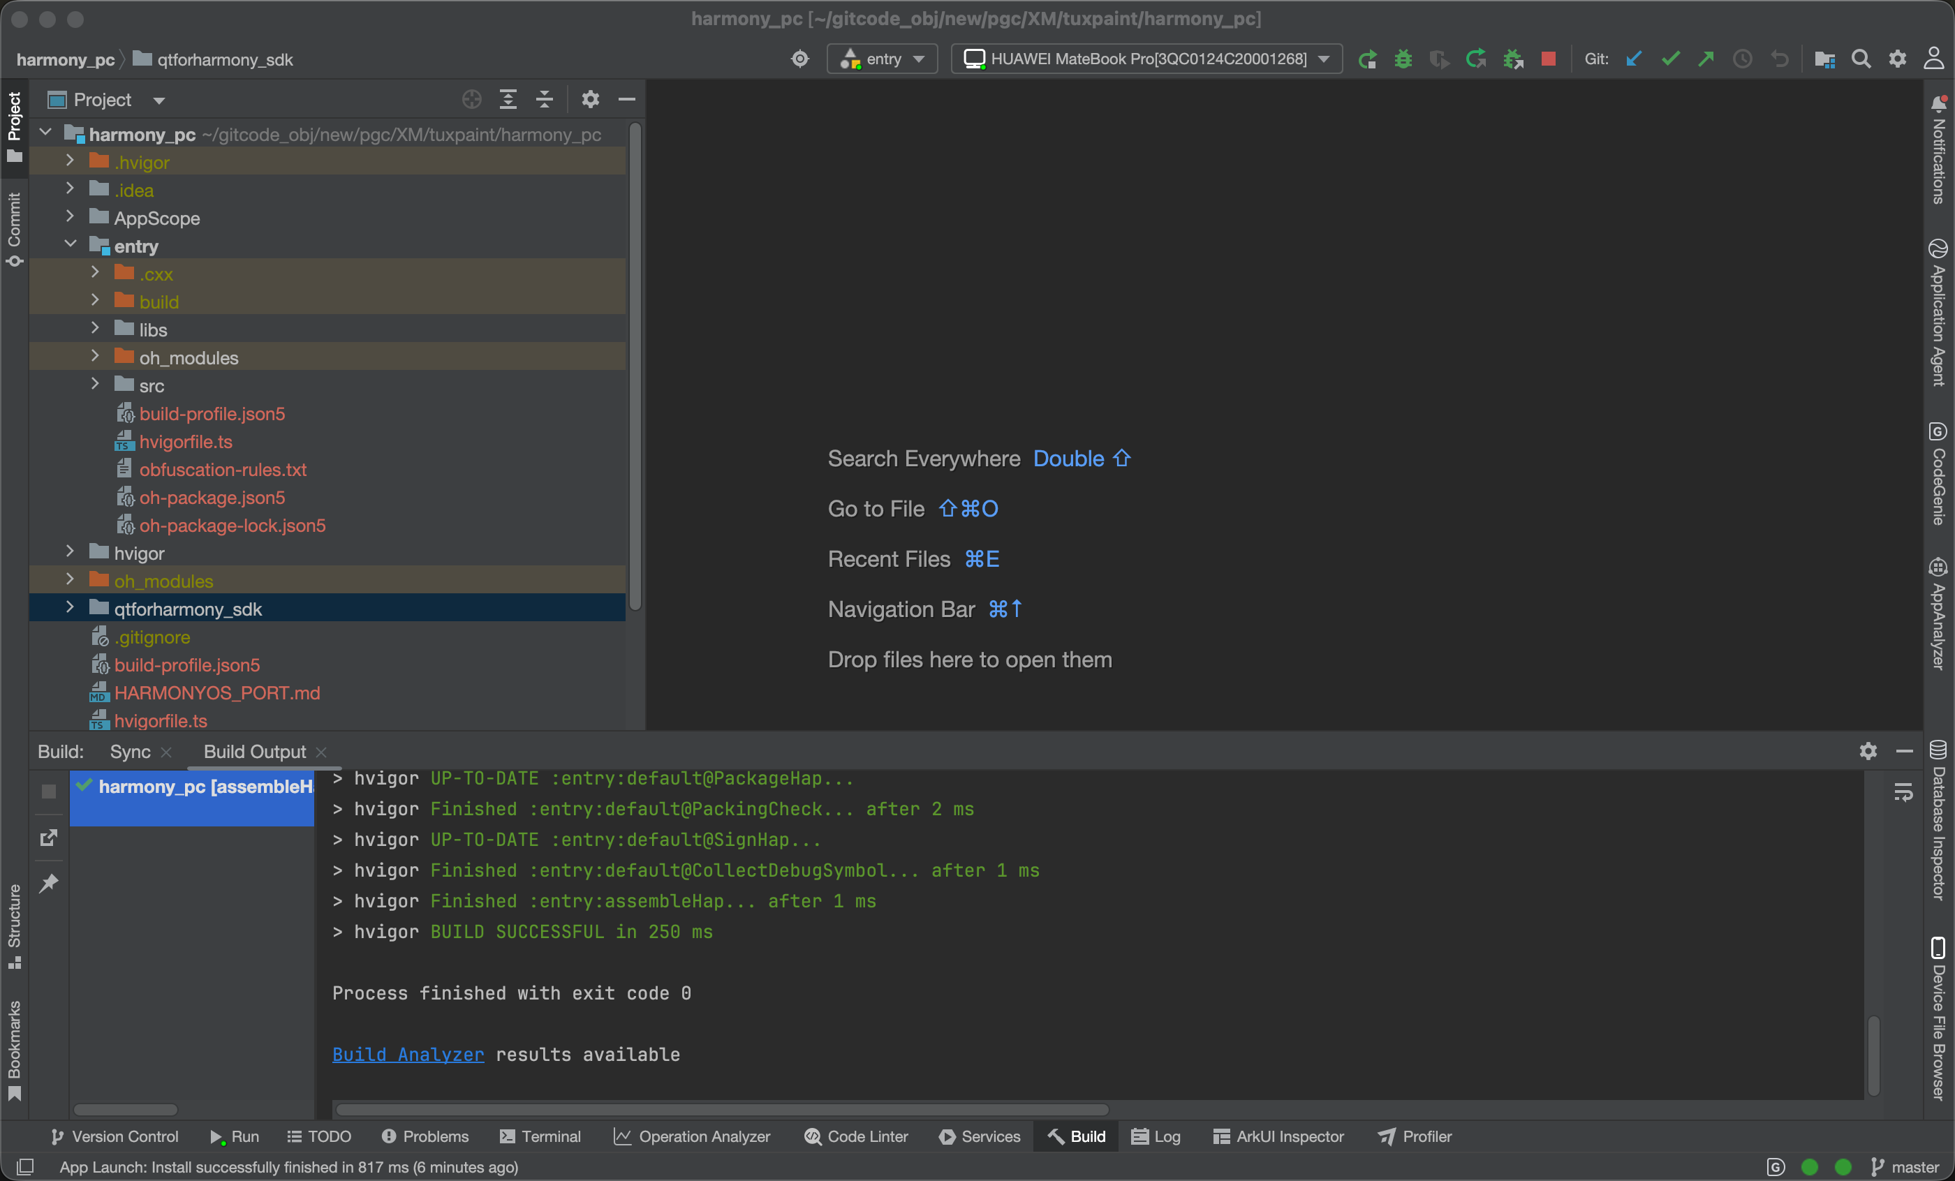Click the green Run entry icon
1955x1181 pixels.
(x=1367, y=59)
